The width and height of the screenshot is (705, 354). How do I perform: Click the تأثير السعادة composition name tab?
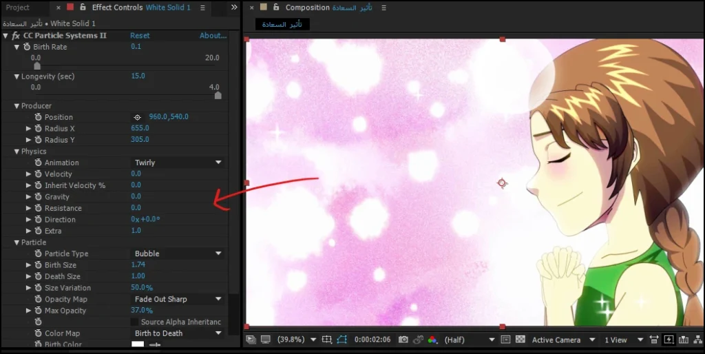click(x=282, y=24)
